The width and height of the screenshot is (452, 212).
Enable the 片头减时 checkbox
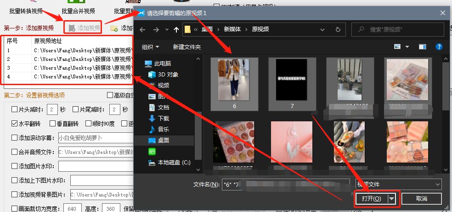click(14, 109)
